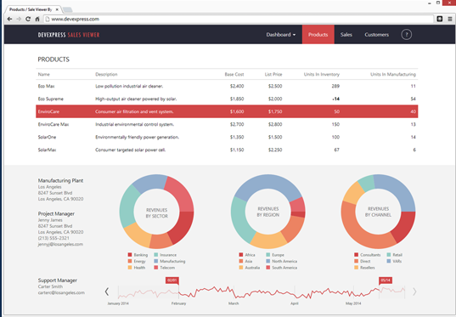Click the browser forward arrow

point(19,19)
